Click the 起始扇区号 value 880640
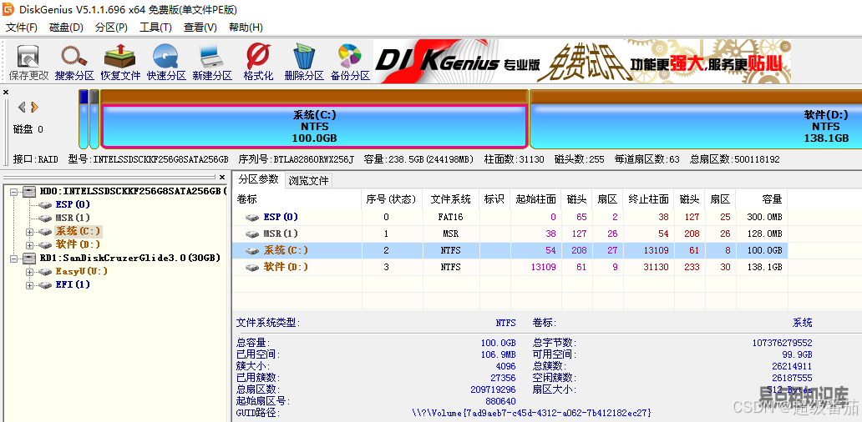 pyautogui.click(x=500, y=400)
